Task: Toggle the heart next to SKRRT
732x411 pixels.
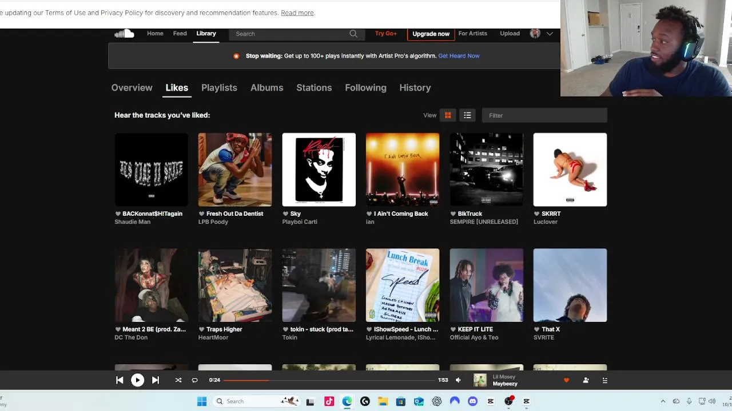Action: pyautogui.click(x=536, y=214)
